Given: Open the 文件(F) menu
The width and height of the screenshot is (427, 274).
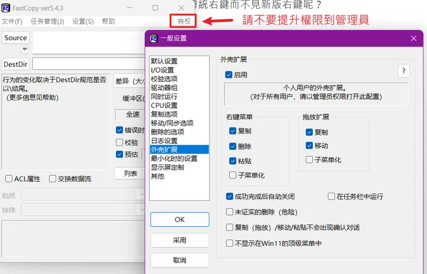Looking at the screenshot, I should [x=12, y=21].
